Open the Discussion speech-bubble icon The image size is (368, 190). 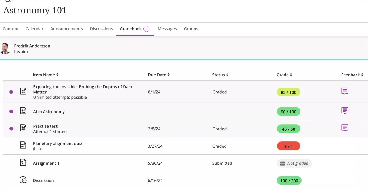tap(23, 179)
